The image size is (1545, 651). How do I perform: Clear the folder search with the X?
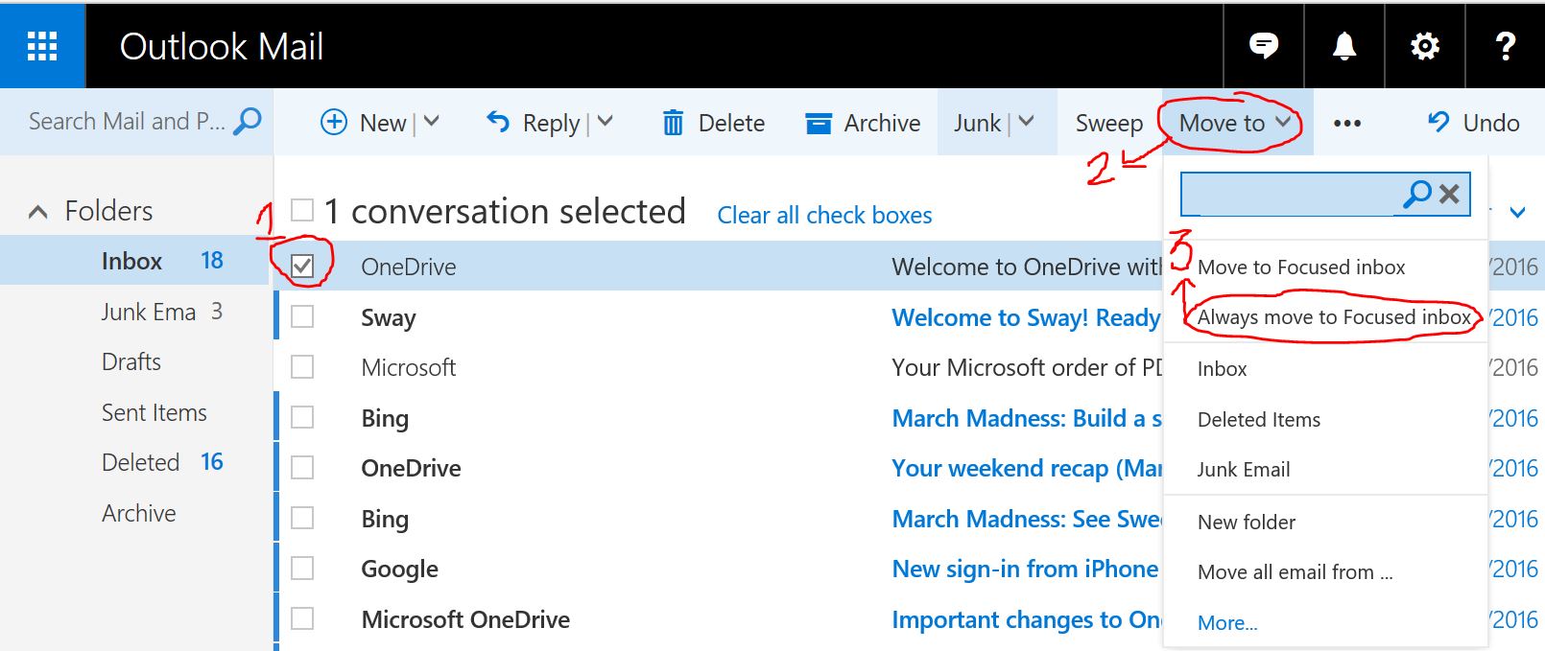click(1449, 194)
